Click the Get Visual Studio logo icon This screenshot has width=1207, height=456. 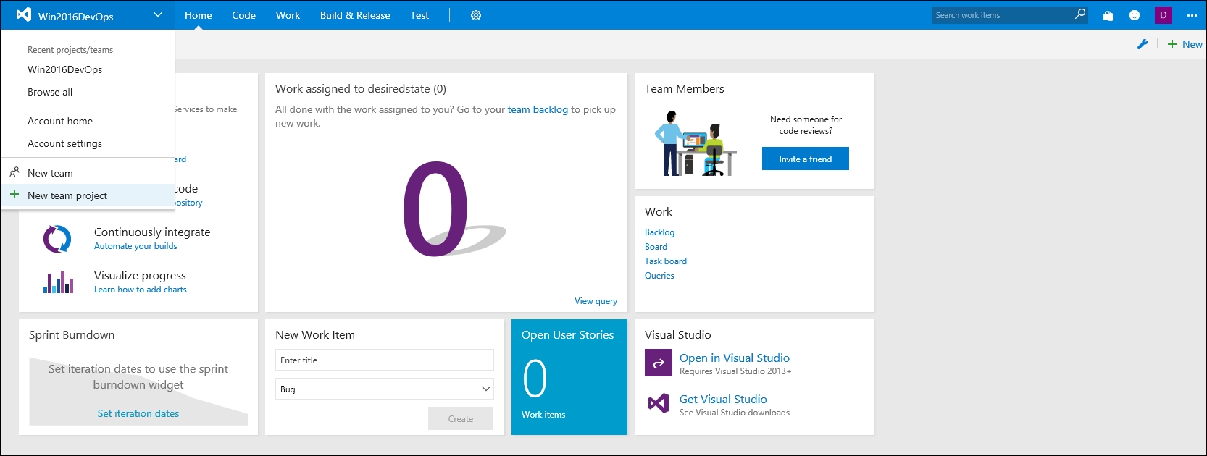(x=659, y=403)
